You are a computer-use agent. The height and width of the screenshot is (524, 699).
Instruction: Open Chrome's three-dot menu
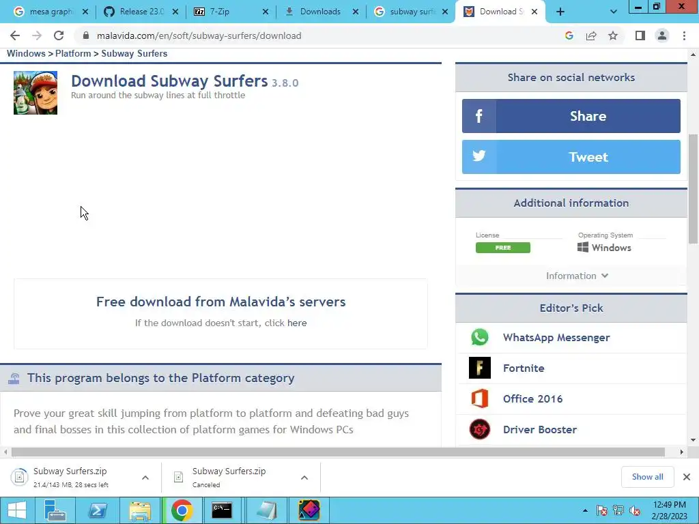tap(684, 35)
